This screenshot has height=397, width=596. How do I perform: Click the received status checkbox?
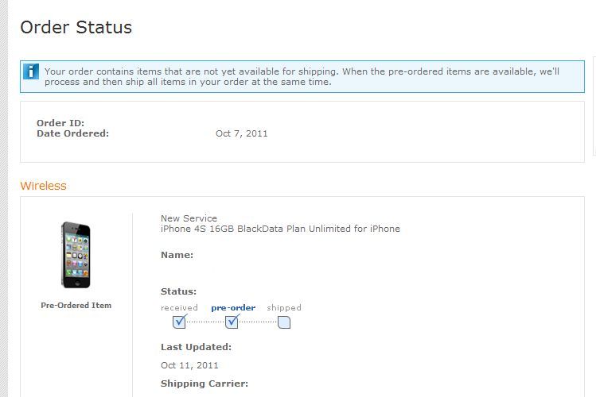pyautogui.click(x=179, y=322)
